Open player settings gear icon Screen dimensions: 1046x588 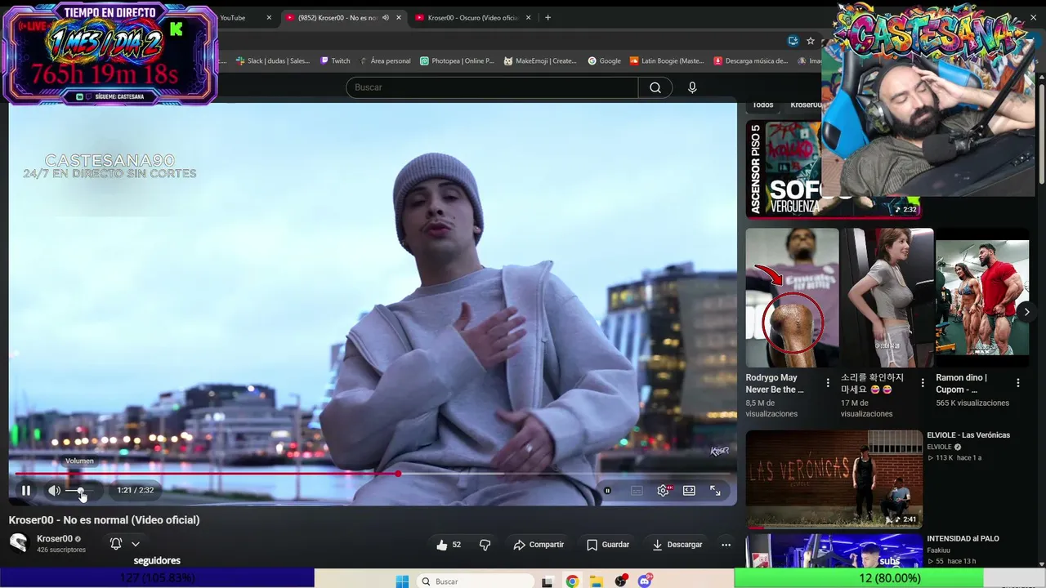pyautogui.click(x=663, y=490)
